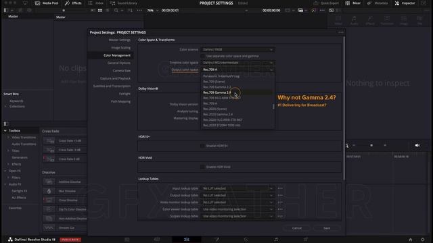433x243 pixels.
Task: Select Color Management in settings sidebar
Action: [x=117, y=55]
